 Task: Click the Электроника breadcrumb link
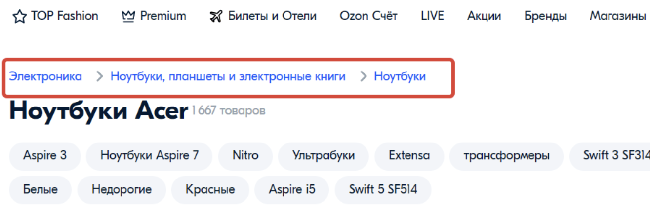tap(45, 76)
